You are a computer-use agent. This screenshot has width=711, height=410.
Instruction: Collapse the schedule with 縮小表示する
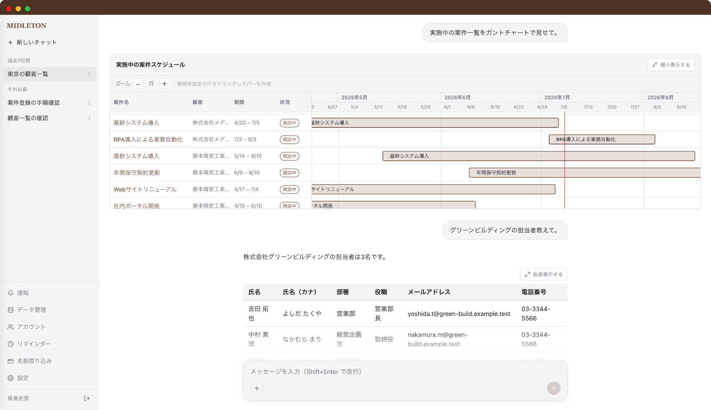pos(671,64)
